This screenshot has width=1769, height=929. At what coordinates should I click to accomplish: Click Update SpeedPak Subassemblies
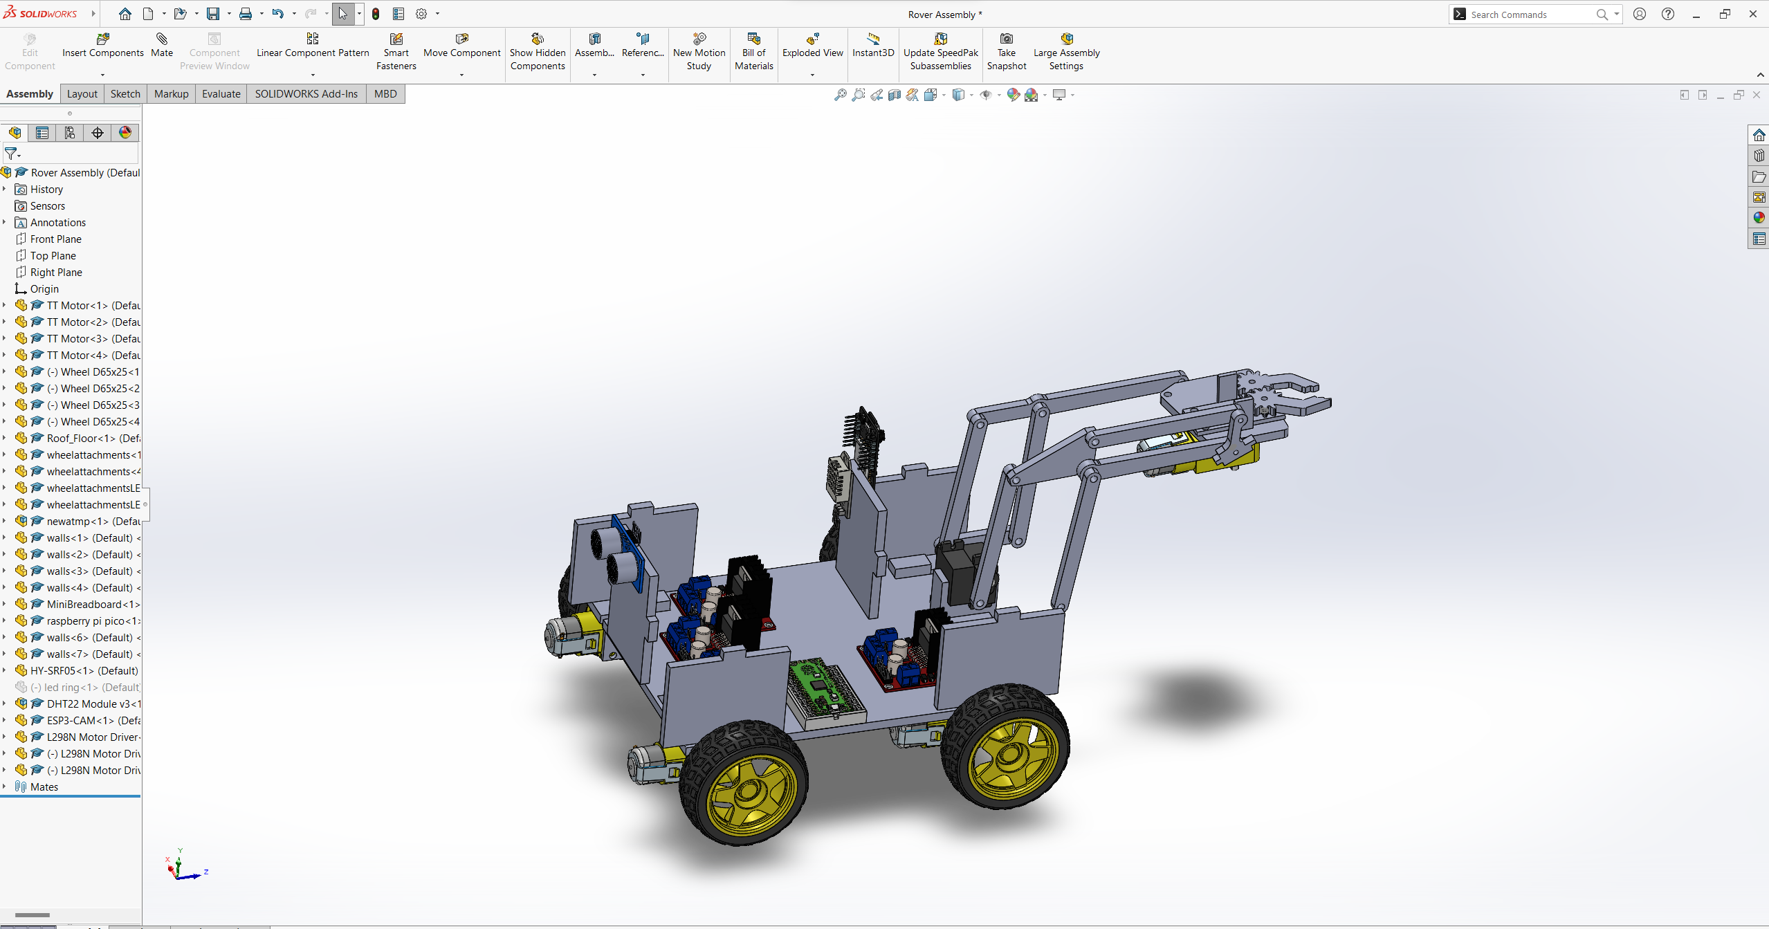click(940, 52)
